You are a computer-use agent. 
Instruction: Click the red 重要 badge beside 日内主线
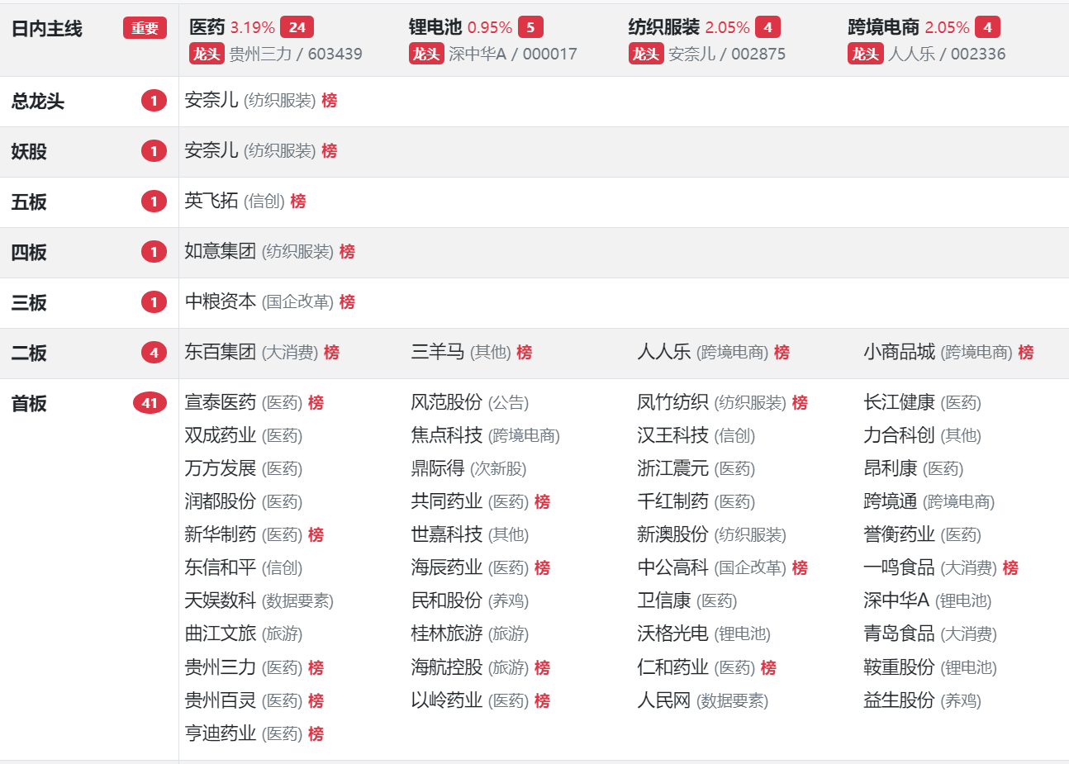145,28
